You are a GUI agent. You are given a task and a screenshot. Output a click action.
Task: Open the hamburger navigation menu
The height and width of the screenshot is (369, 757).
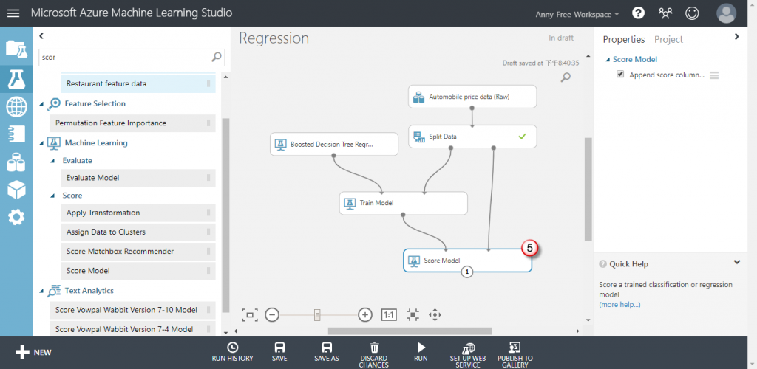[x=13, y=13]
